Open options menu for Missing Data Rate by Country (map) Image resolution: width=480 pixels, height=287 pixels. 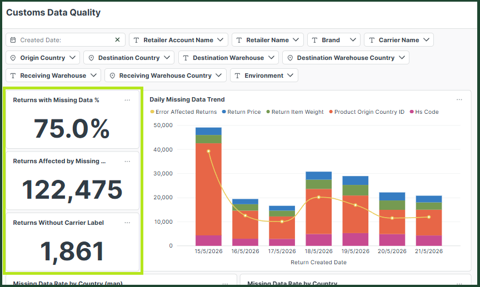225,284
